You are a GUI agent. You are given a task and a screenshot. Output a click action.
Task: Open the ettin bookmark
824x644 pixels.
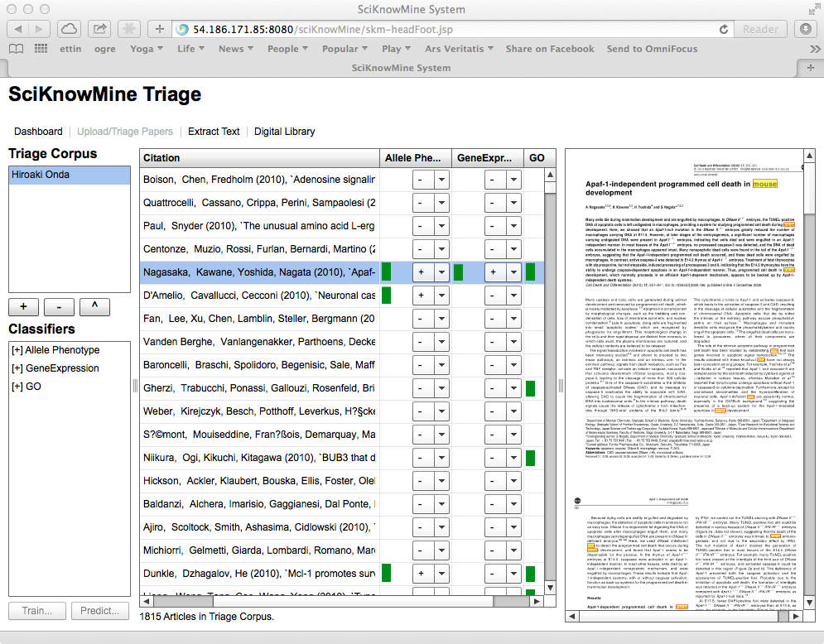click(70, 49)
